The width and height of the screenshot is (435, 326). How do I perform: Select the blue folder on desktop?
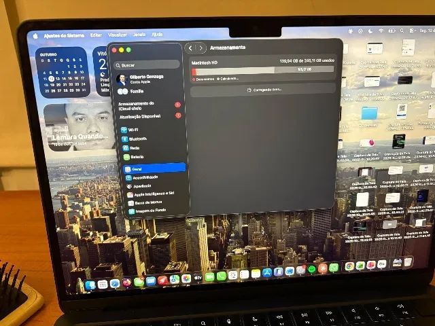click(x=369, y=113)
